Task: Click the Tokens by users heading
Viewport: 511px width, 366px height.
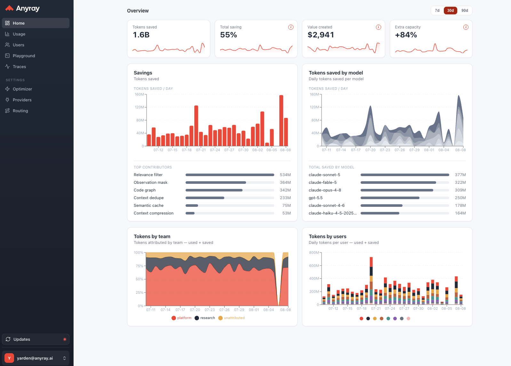Action: point(327,237)
